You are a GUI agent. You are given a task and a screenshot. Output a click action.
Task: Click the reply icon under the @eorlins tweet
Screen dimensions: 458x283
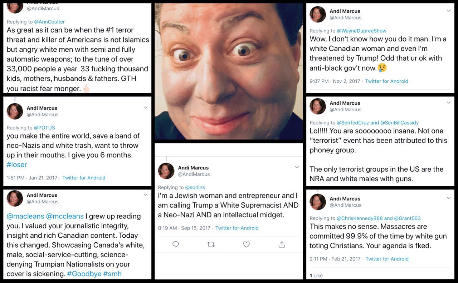point(176,244)
